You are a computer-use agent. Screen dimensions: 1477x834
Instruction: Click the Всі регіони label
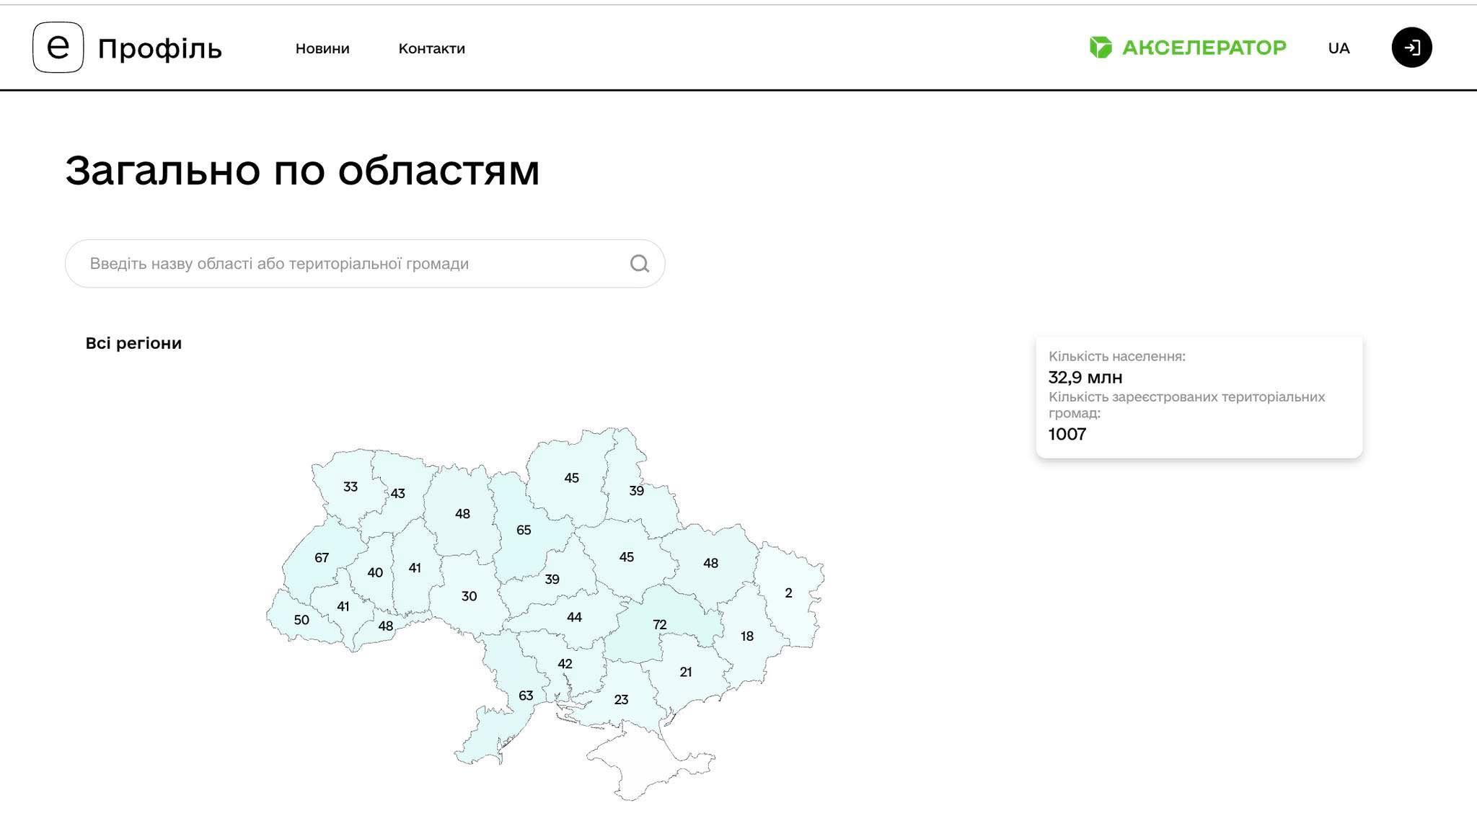[133, 343]
